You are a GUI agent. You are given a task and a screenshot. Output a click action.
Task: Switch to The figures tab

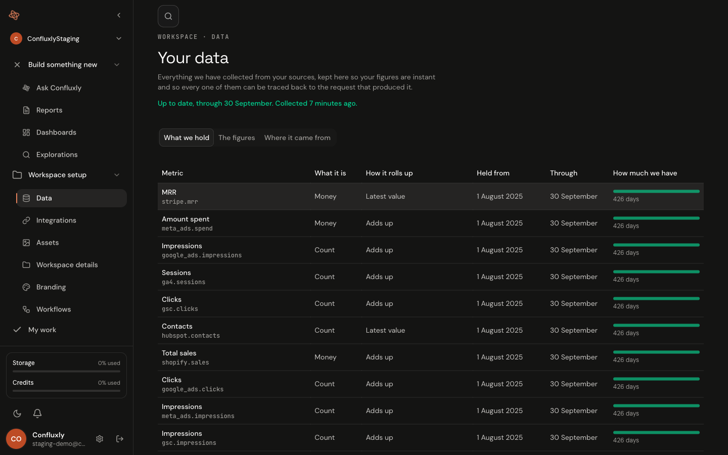pos(237,138)
